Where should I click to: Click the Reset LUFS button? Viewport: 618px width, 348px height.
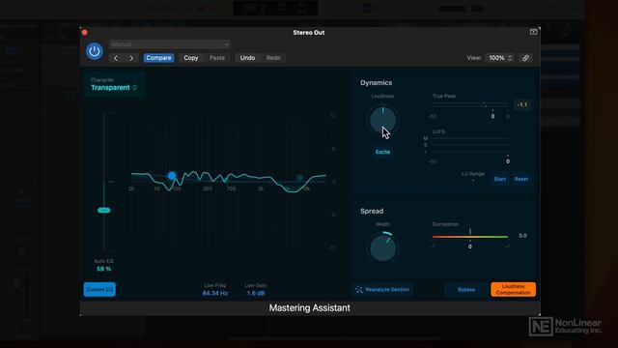pos(521,179)
